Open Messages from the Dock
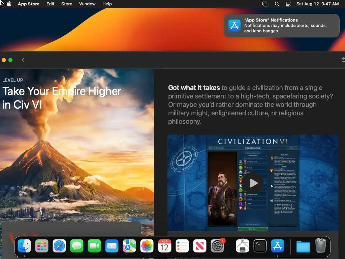The height and width of the screenshot is (259, 345). click(77, 246)
